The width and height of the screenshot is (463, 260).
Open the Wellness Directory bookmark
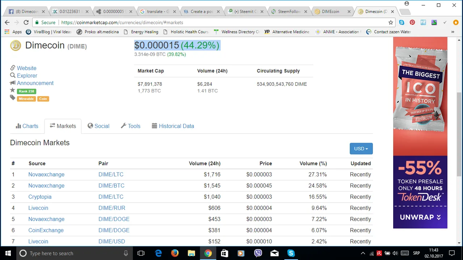pyautogui.click(x=237, y=32)
